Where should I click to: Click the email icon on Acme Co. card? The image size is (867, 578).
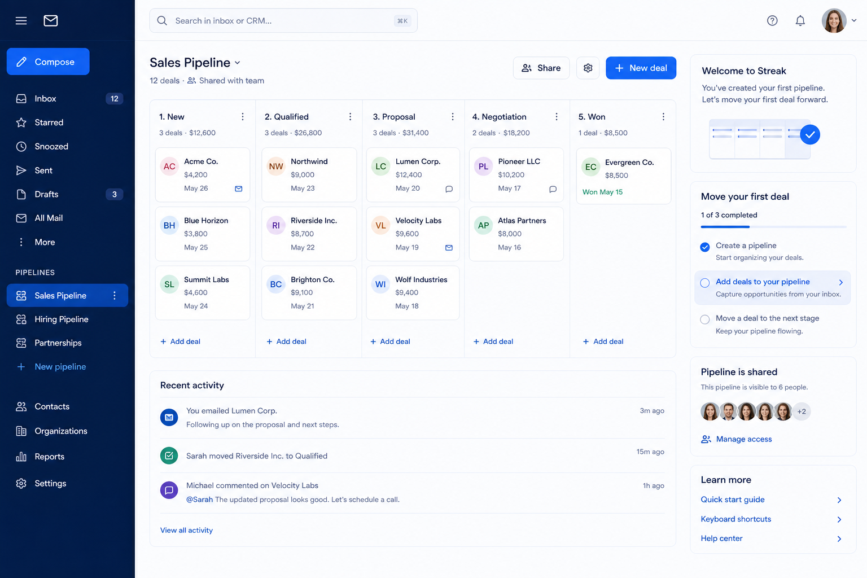[x=239, y=189]
